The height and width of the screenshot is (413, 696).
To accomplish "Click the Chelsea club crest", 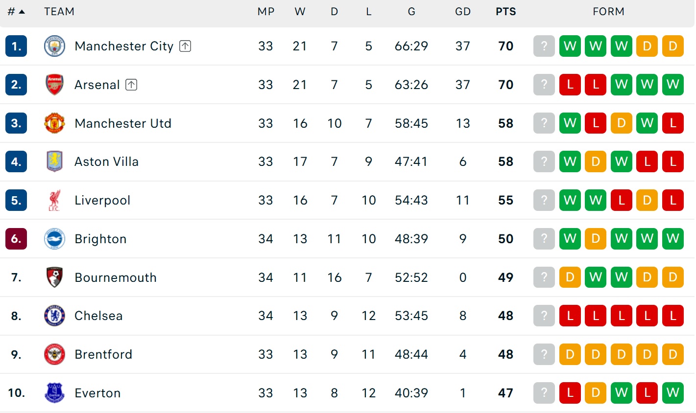I will pyautogui.click(x=54, y=316).
